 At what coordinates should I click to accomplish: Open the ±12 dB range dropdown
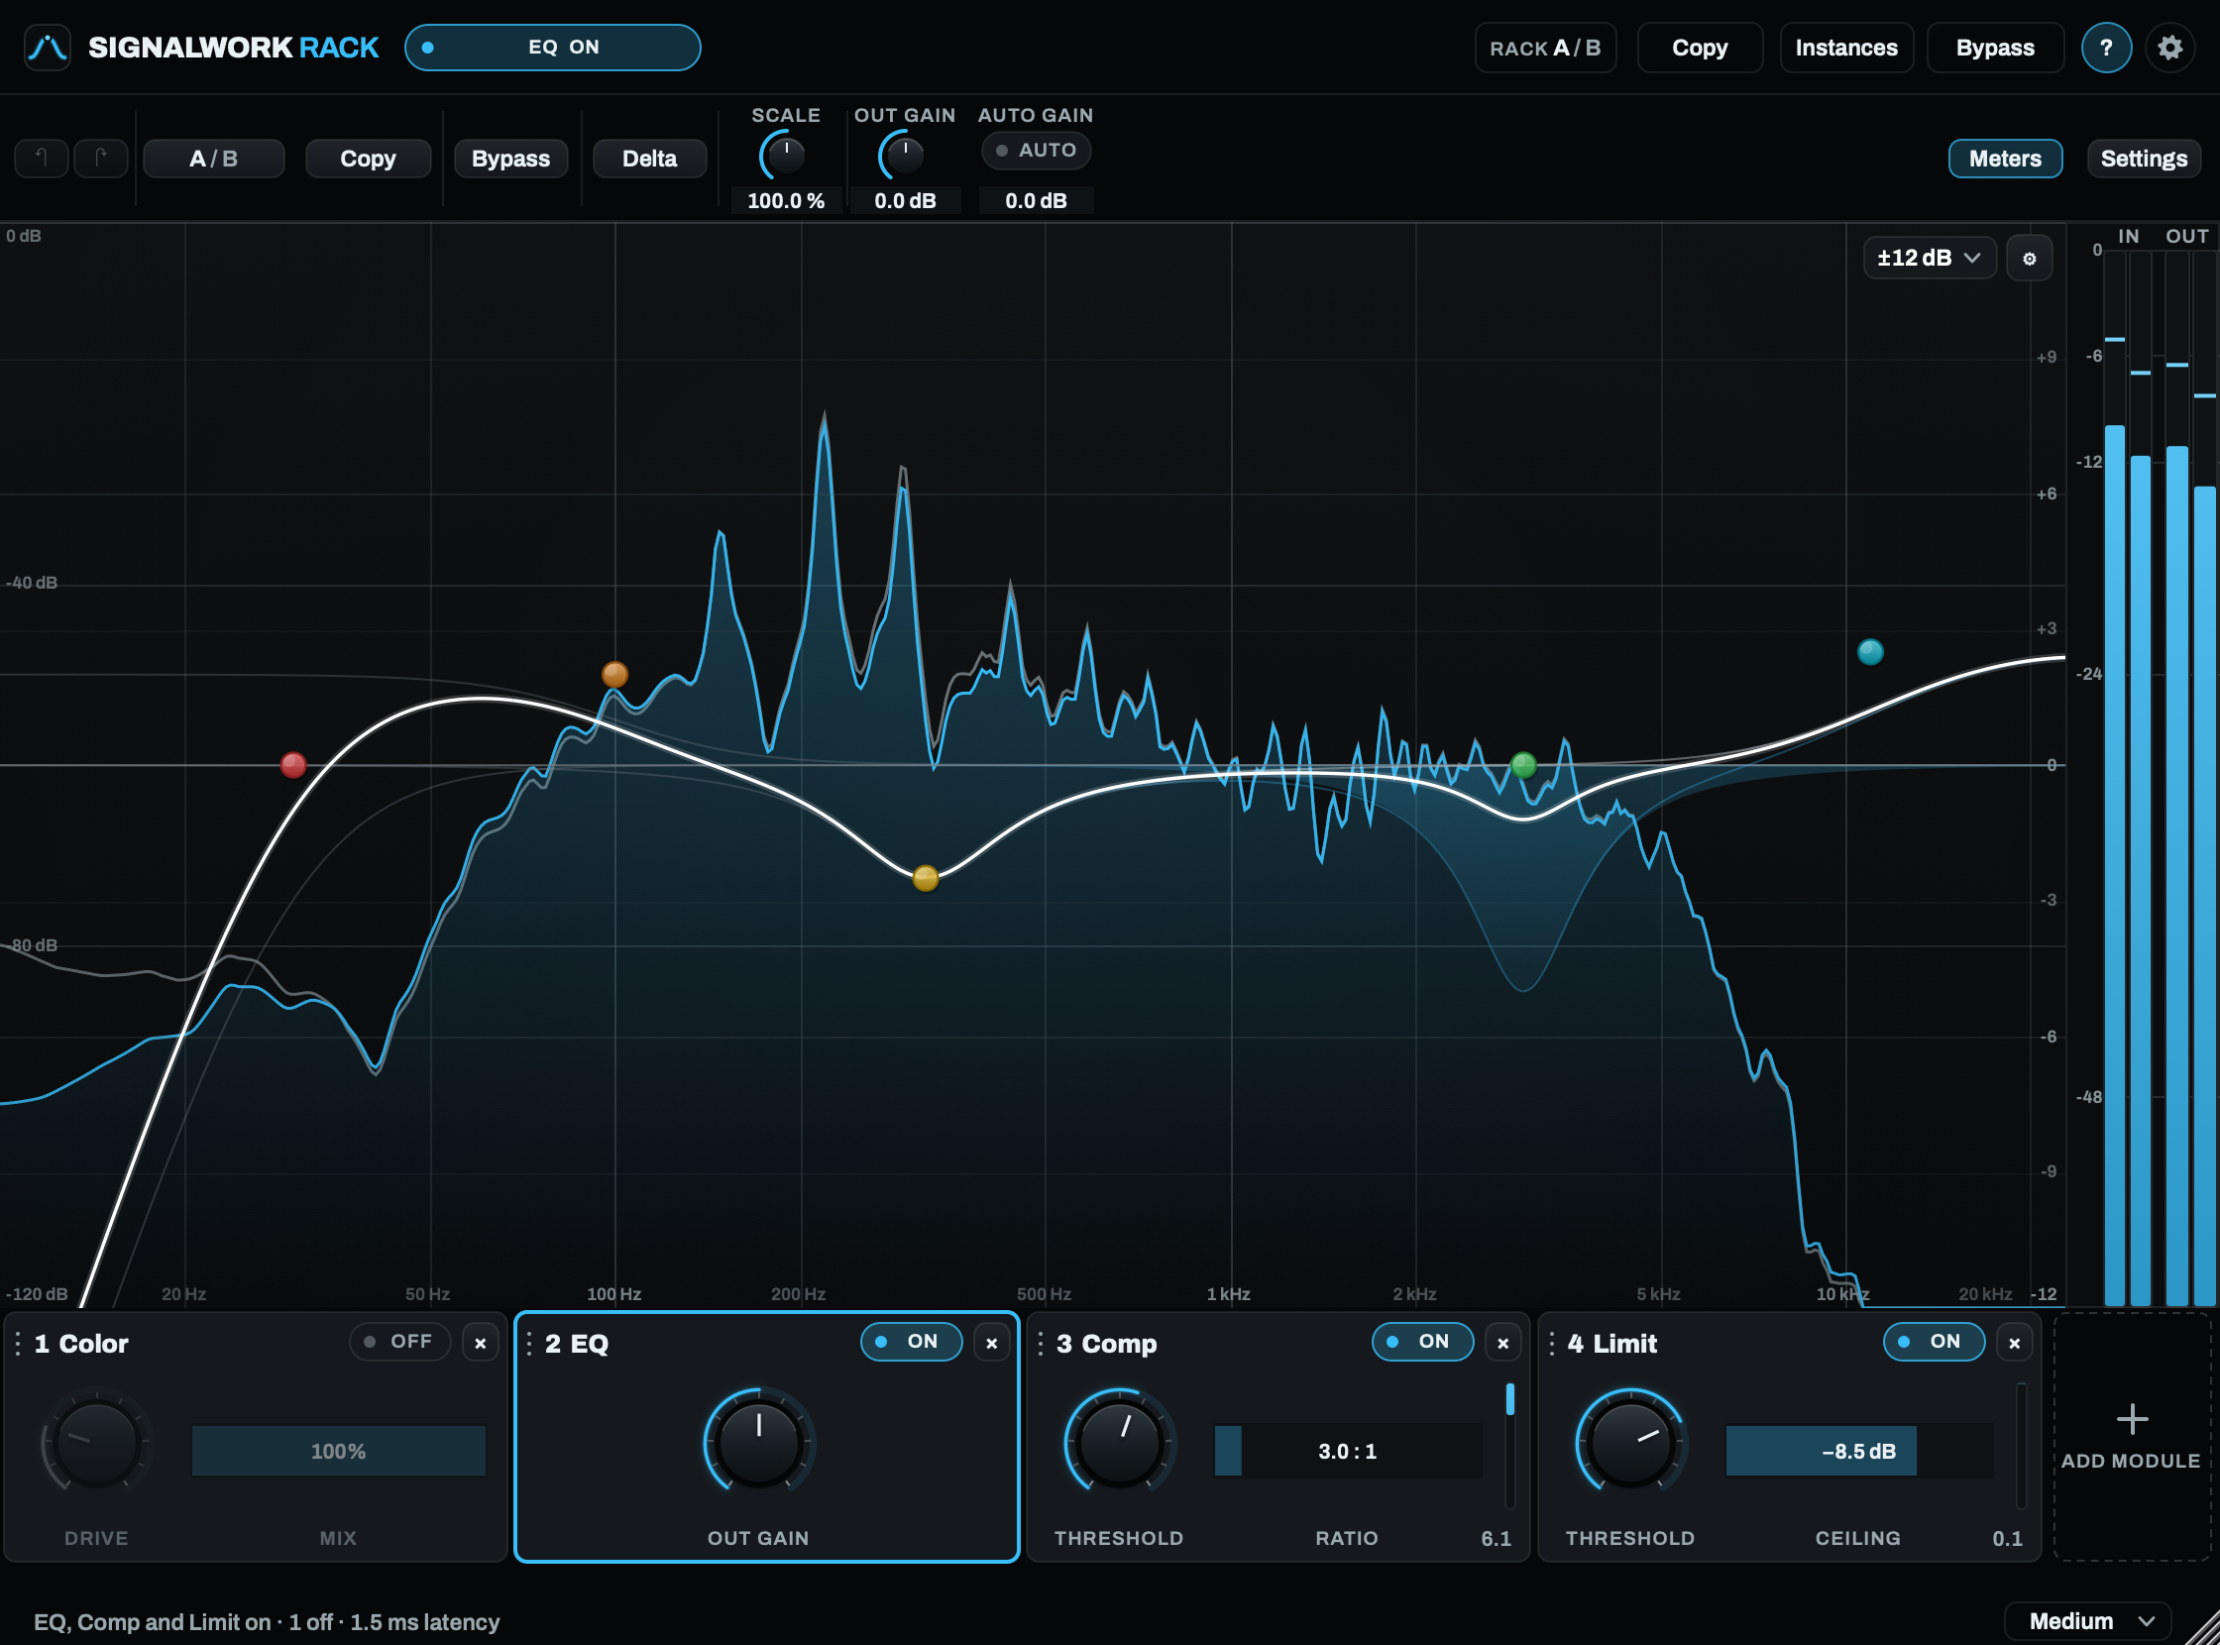coord(1929,259)
